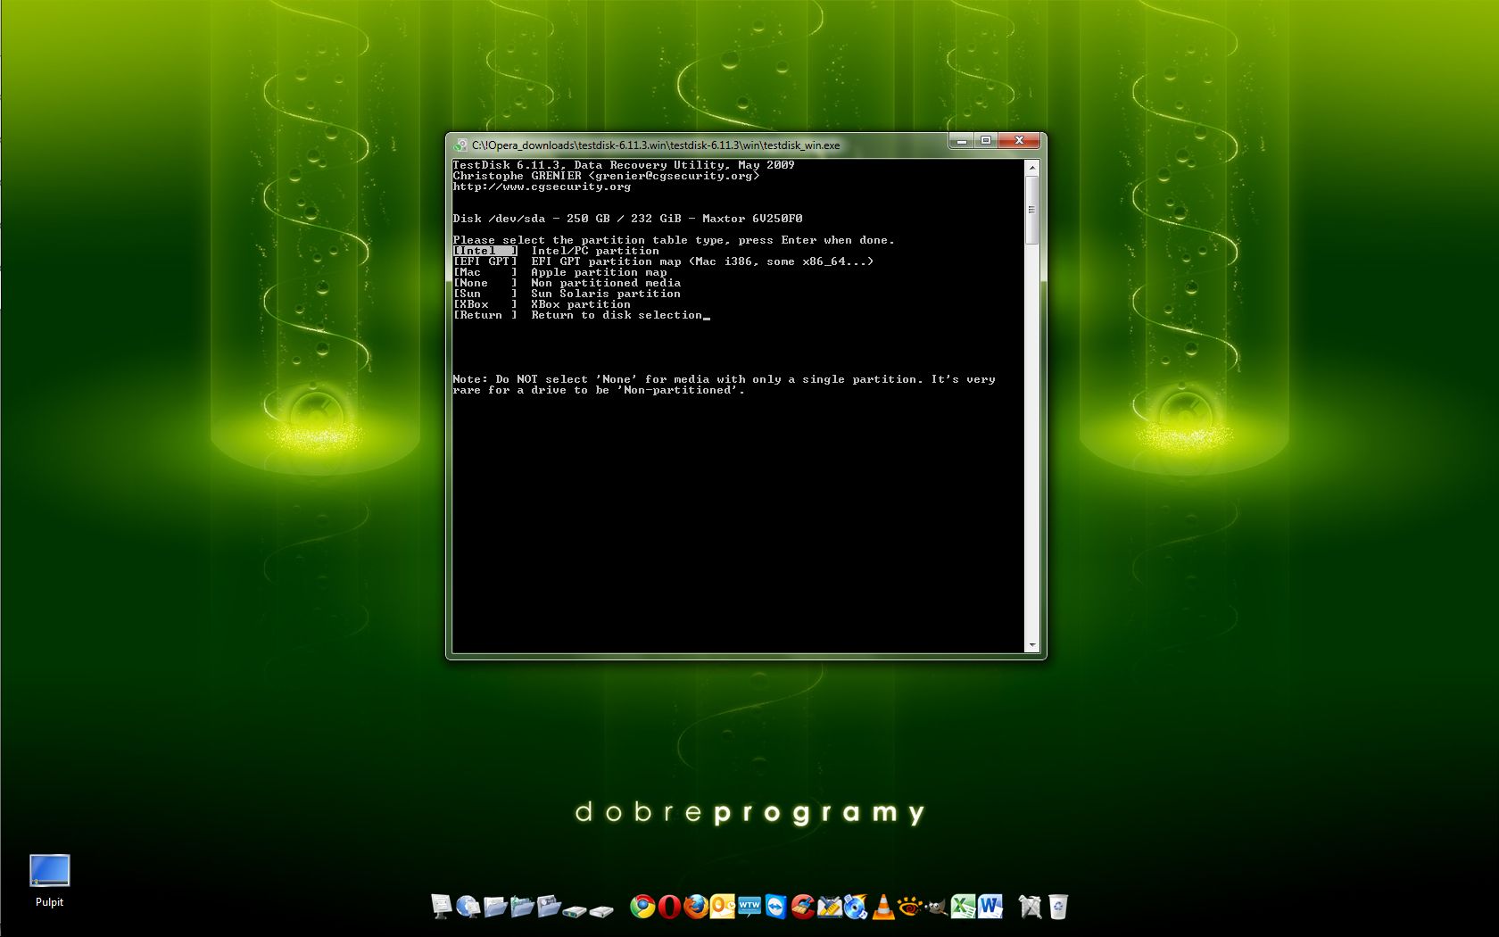Select the Pulpit desktop icon

click(49, 881)
